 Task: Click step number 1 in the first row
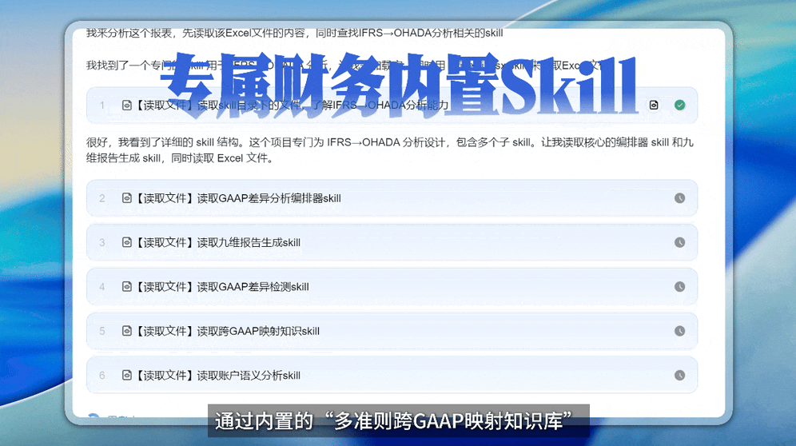tap(102, 106)
